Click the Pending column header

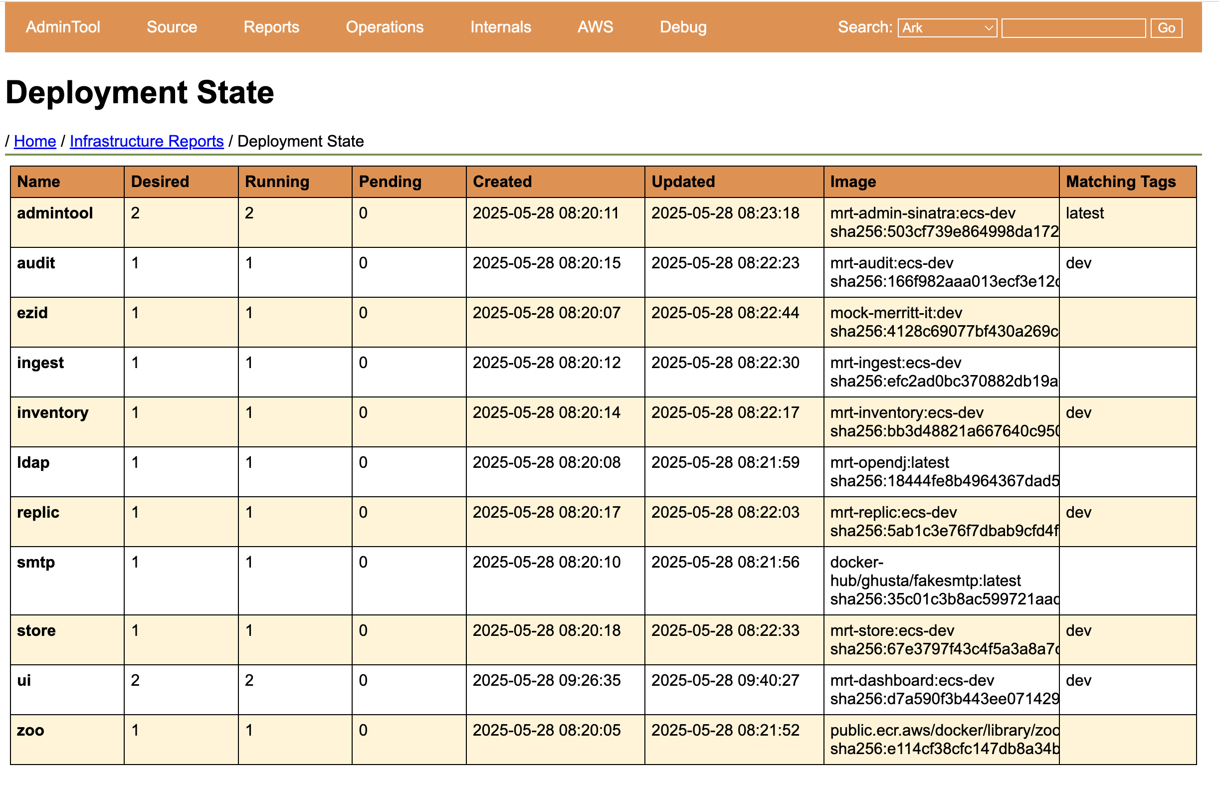[x=409, y=182]
